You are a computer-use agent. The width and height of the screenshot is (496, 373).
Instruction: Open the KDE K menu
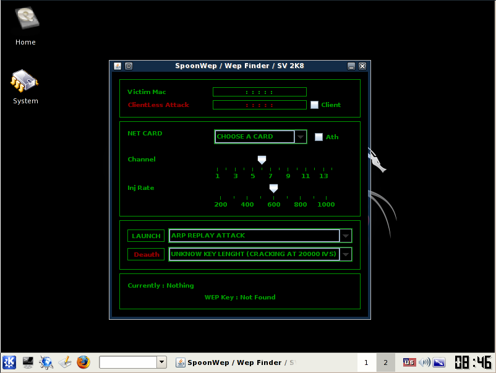pos(9,362)
